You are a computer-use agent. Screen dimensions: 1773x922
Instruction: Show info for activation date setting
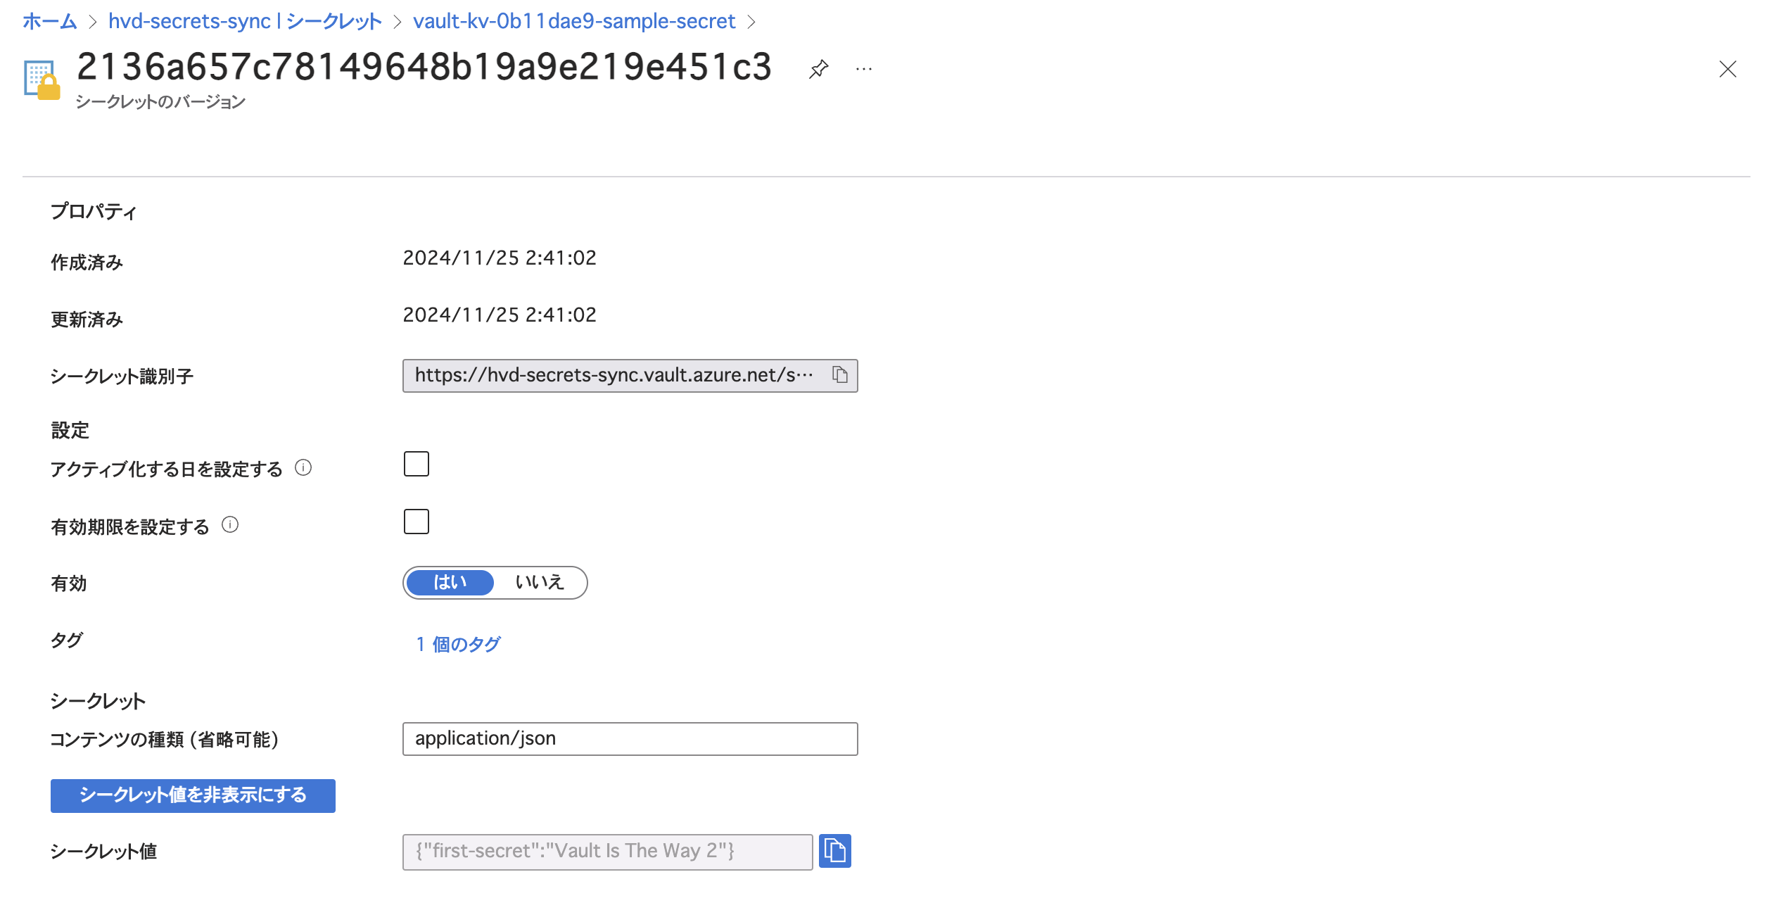point(303,468)
